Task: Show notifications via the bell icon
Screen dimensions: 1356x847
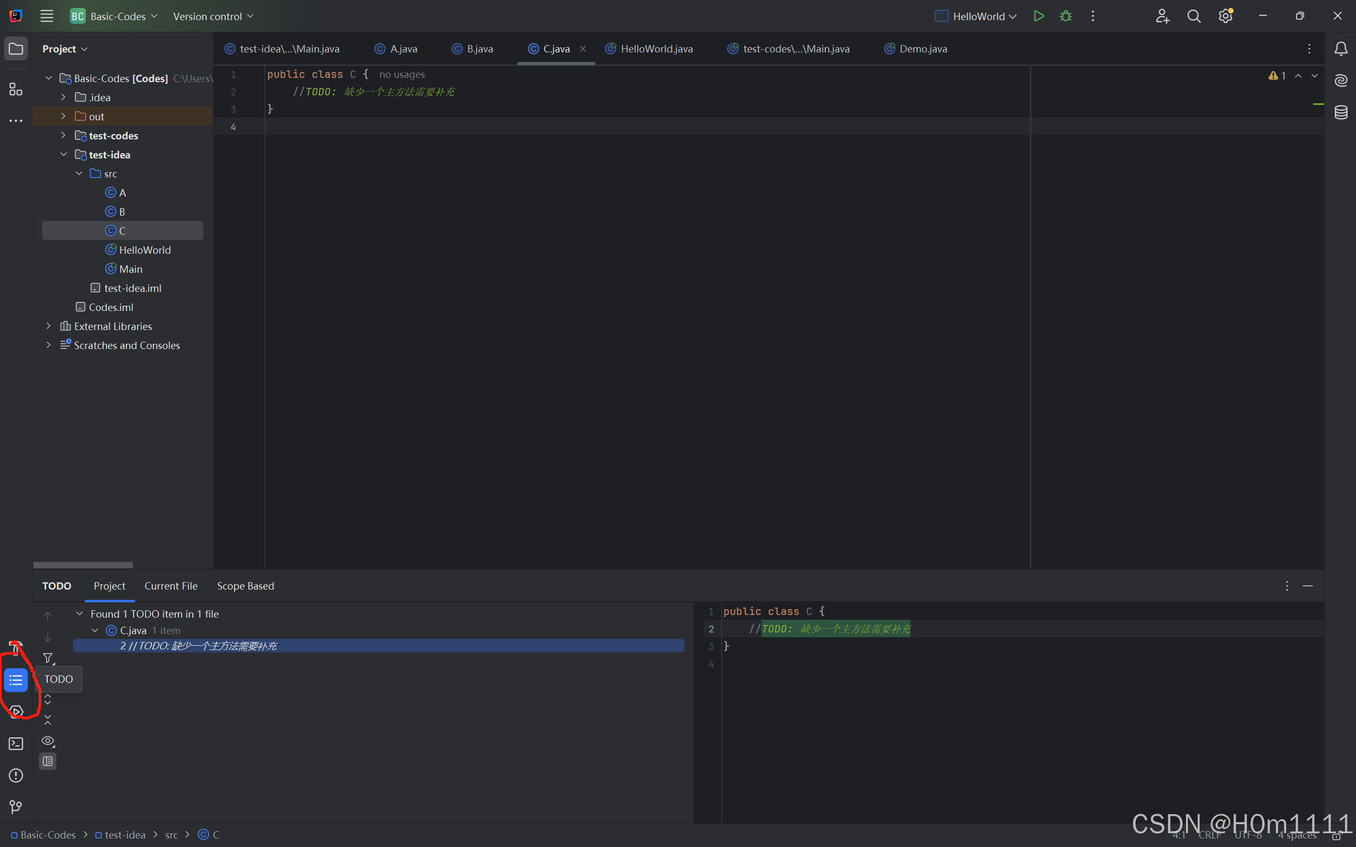Action: tap(1342, 49)
